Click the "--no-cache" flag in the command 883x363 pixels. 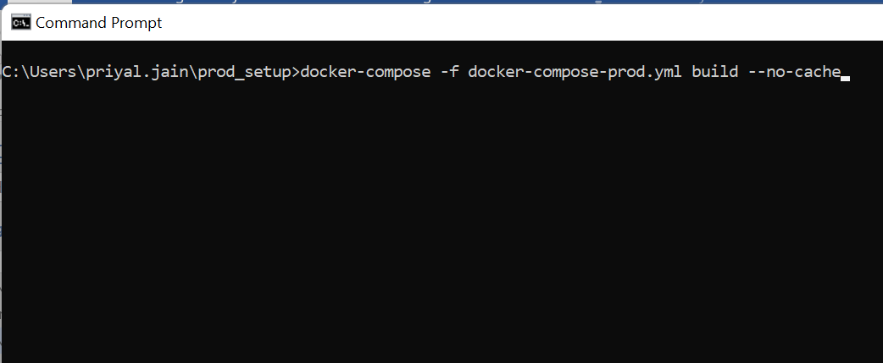pos(793,72)
